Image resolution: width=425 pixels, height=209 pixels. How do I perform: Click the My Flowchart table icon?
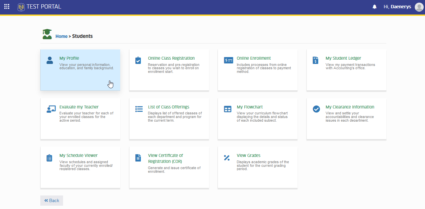click(228, 109)
